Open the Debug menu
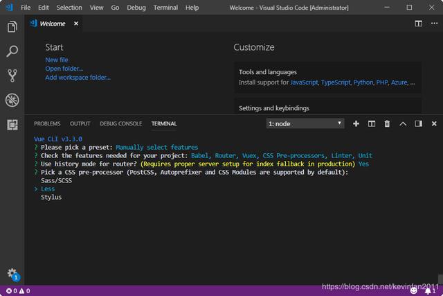Image resolution: width=443 pixels, height=296 pixels. pos(136,8)
